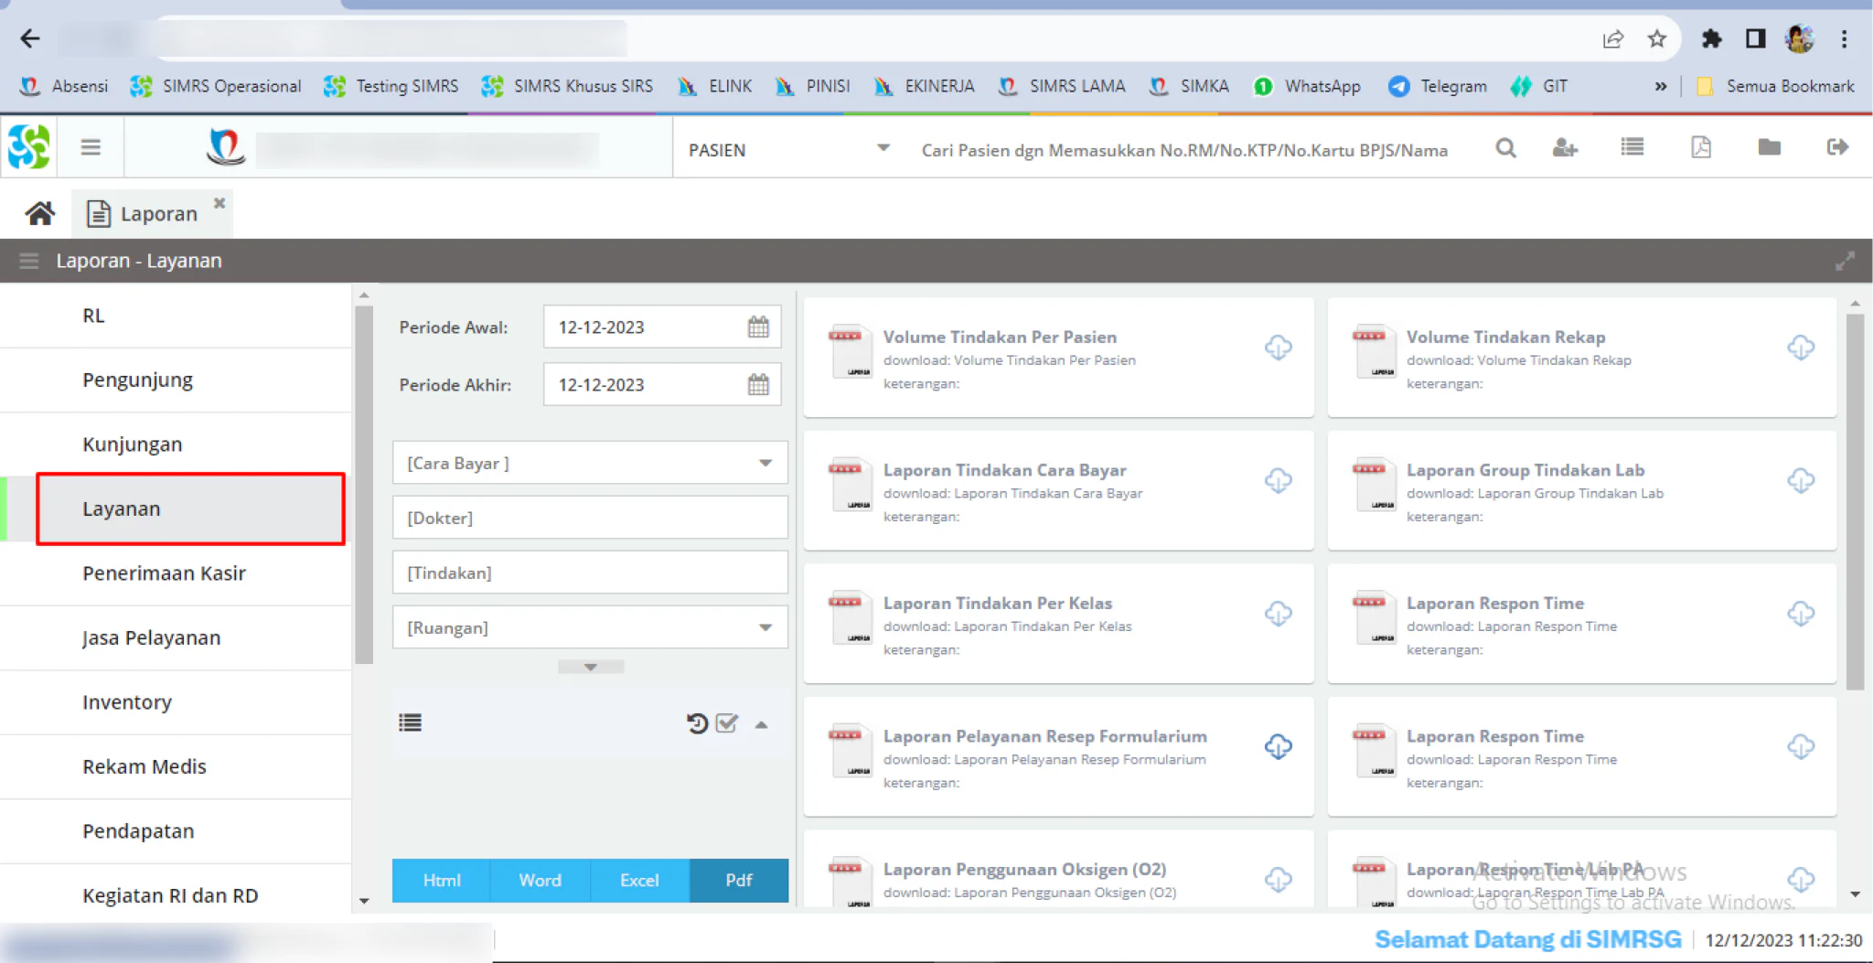
Task: Open the browser extensions puzzle icon
Action: (x=1711, y=38)
